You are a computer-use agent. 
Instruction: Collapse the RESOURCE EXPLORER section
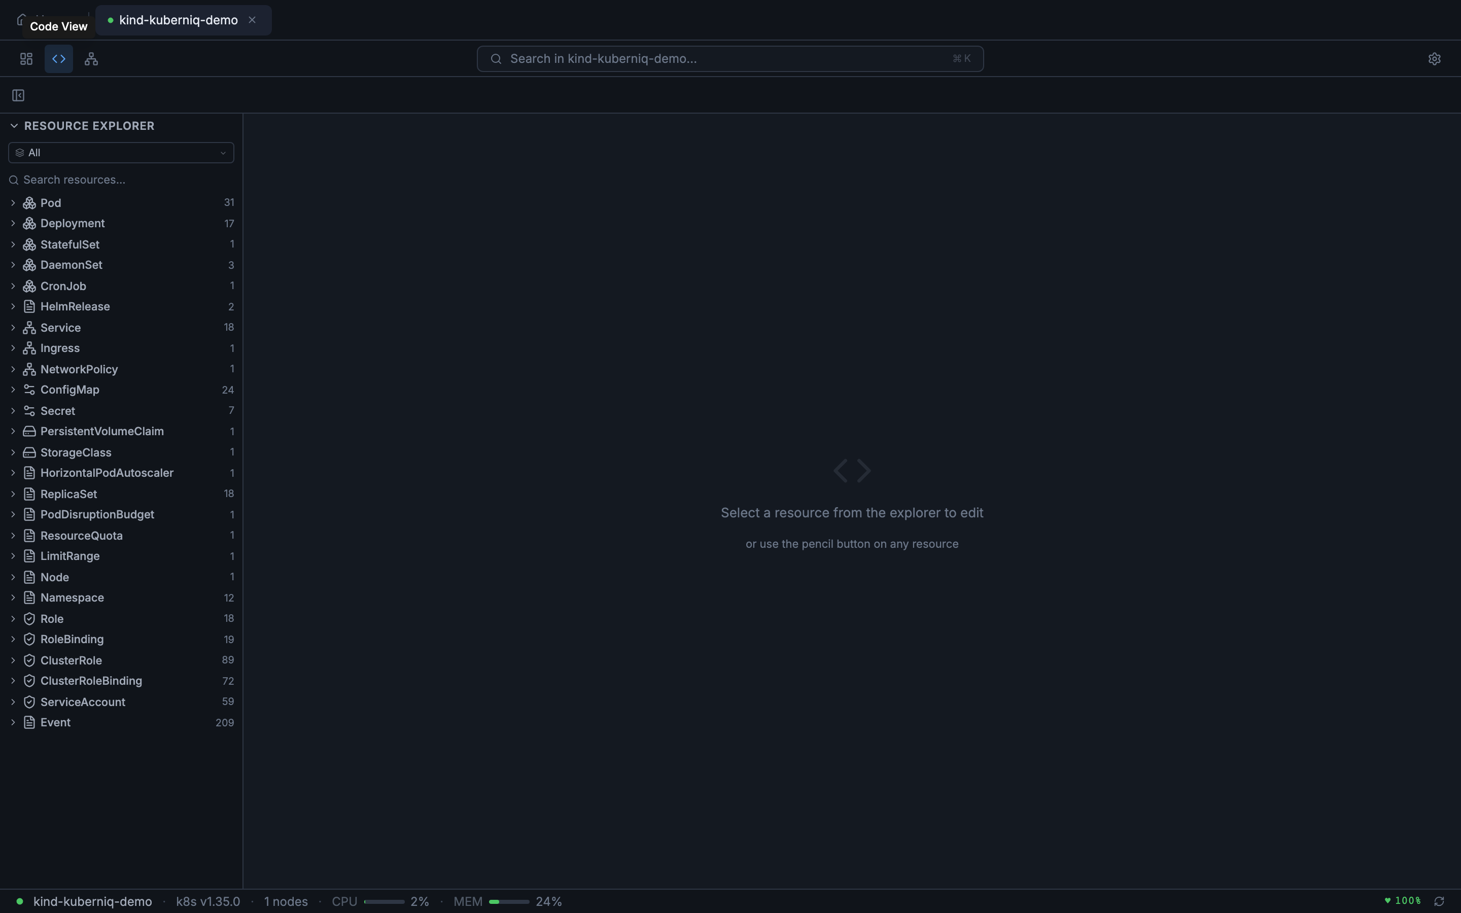(14, 126)
